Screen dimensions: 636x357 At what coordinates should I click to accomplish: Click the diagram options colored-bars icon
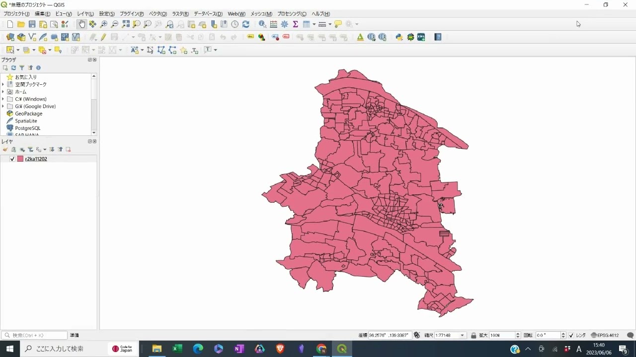pos(261,37)
